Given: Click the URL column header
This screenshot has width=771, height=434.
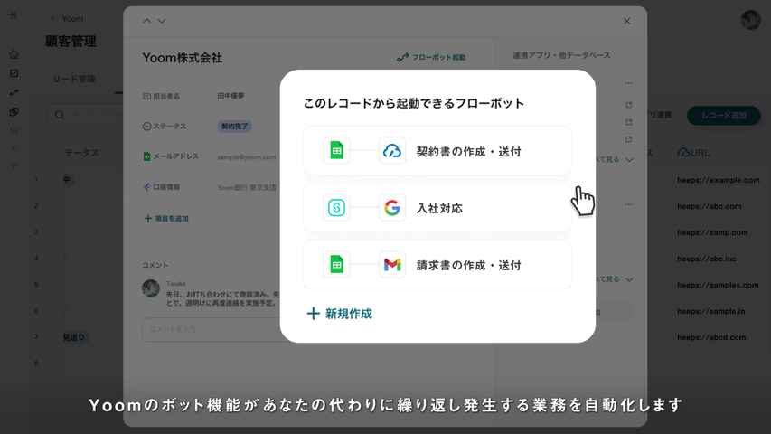Looking at the screenshot, I should tap(693, 153).
